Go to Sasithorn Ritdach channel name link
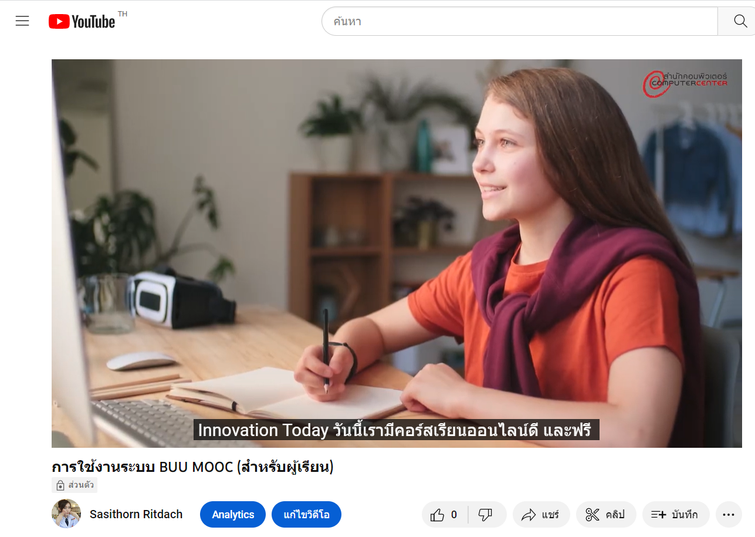The width and height of the screenshot is (755, 537). [136, 514]
